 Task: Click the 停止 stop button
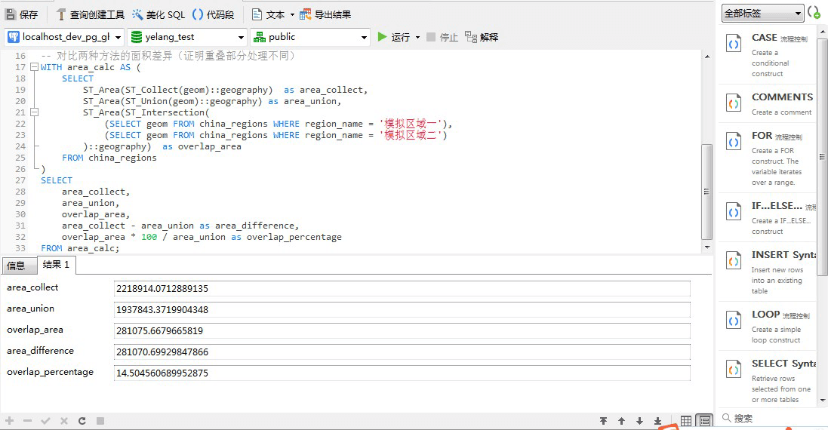pos(442,37)
